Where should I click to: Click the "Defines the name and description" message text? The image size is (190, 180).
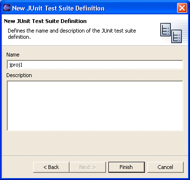pyautogui.click(x=72, y=34)
